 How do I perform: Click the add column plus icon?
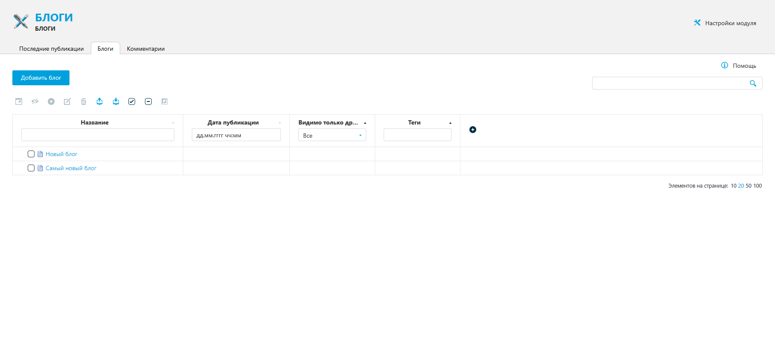pos(473,130)
